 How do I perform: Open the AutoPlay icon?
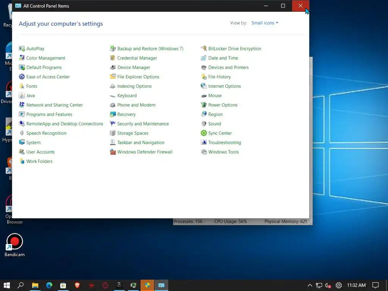pos(22,48)
